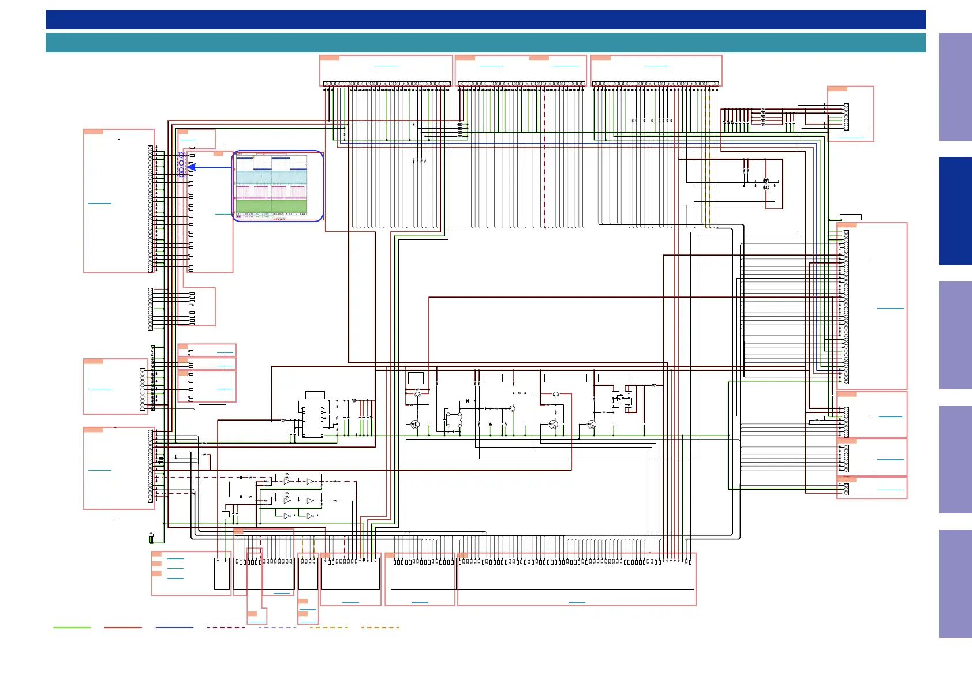The width and height of the screenshot is (972, 687).
Task: Click the horizontal diode symbol above the bridge
Action: tap(467, 401)
